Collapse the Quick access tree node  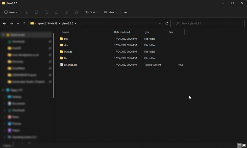tap(3, 35)
